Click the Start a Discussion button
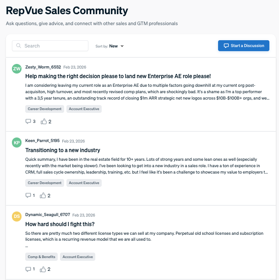Screen dimensions: 279x280 [244, 46]
